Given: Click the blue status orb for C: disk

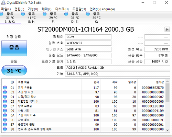Looking at the screenshot, I should click(88, 14).
